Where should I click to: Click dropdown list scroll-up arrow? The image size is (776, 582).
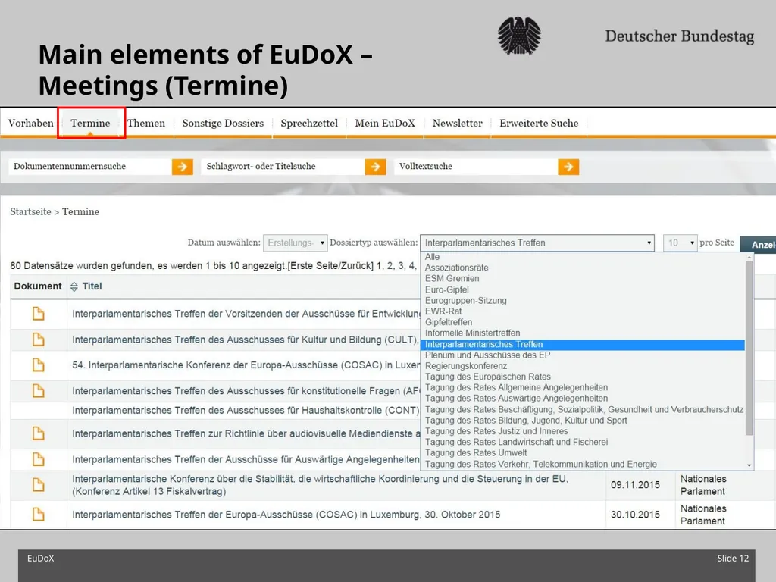point(749,257)
